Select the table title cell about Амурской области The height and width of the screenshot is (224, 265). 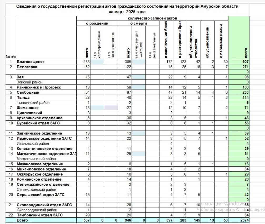(127, 9)
